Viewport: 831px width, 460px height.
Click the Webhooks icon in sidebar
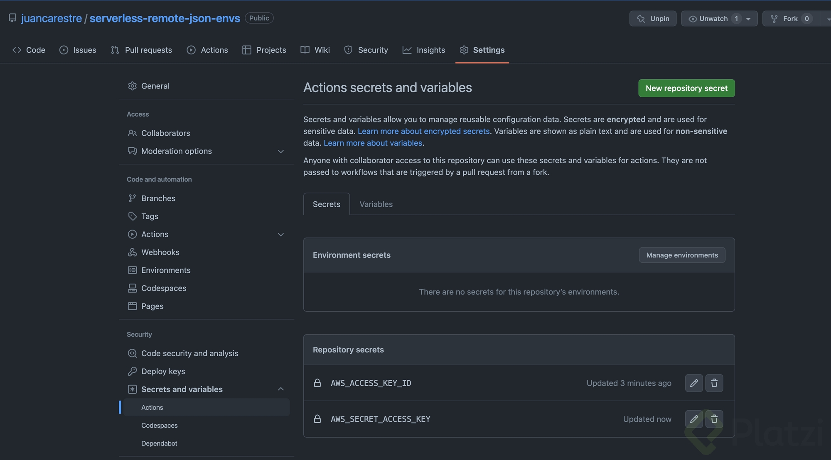pyautogui.click(x=132, y=252)
